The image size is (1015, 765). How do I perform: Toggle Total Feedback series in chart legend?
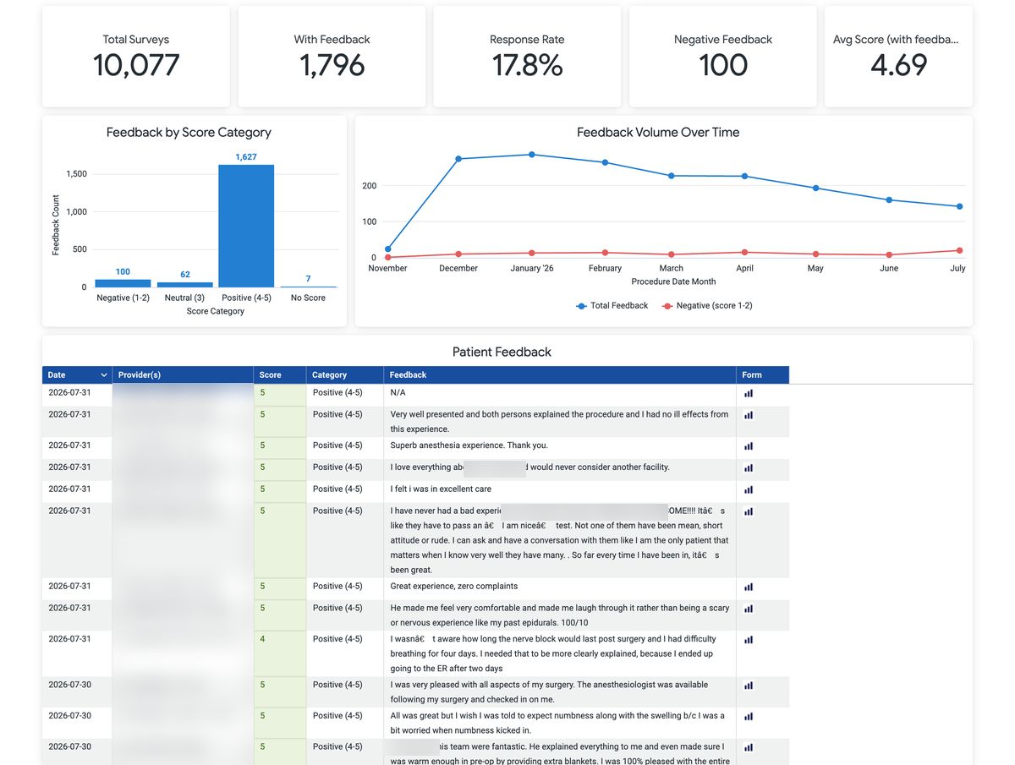coord(612,305)
